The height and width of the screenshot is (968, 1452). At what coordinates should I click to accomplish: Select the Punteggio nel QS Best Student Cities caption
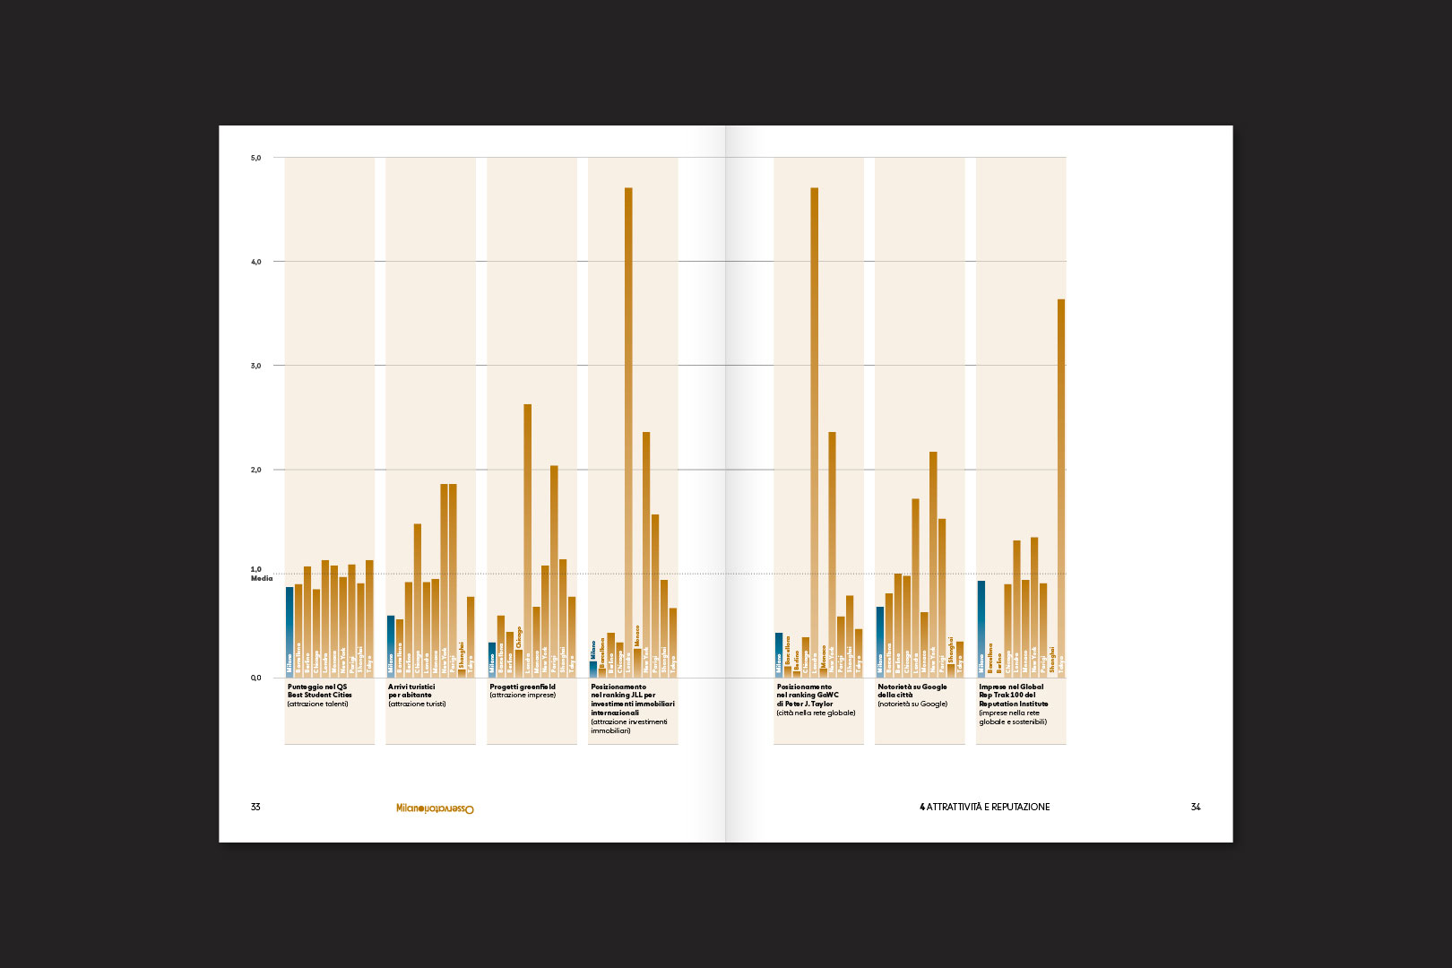pos(320,696)
